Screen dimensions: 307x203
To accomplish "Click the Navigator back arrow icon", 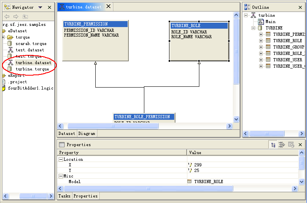I will 7,16.
